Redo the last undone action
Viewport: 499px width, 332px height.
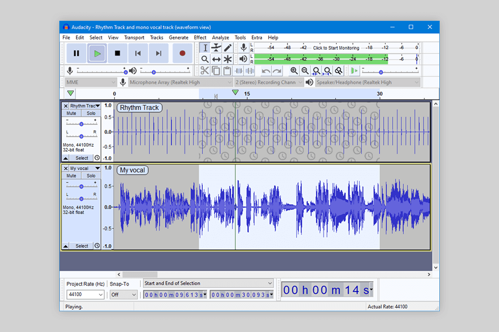click(277, 71)
